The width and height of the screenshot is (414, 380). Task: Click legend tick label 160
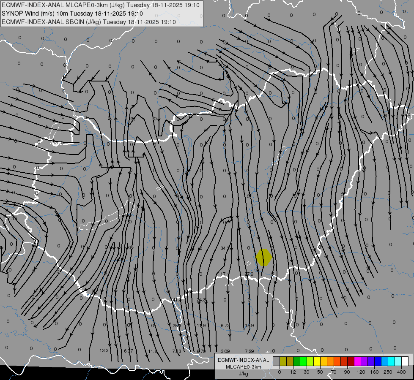[374, 372]
